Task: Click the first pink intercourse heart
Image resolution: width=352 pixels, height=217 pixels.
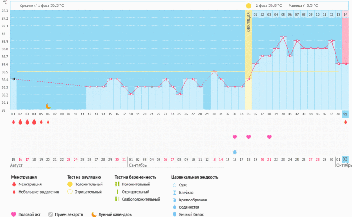Action: coord(235,137)
